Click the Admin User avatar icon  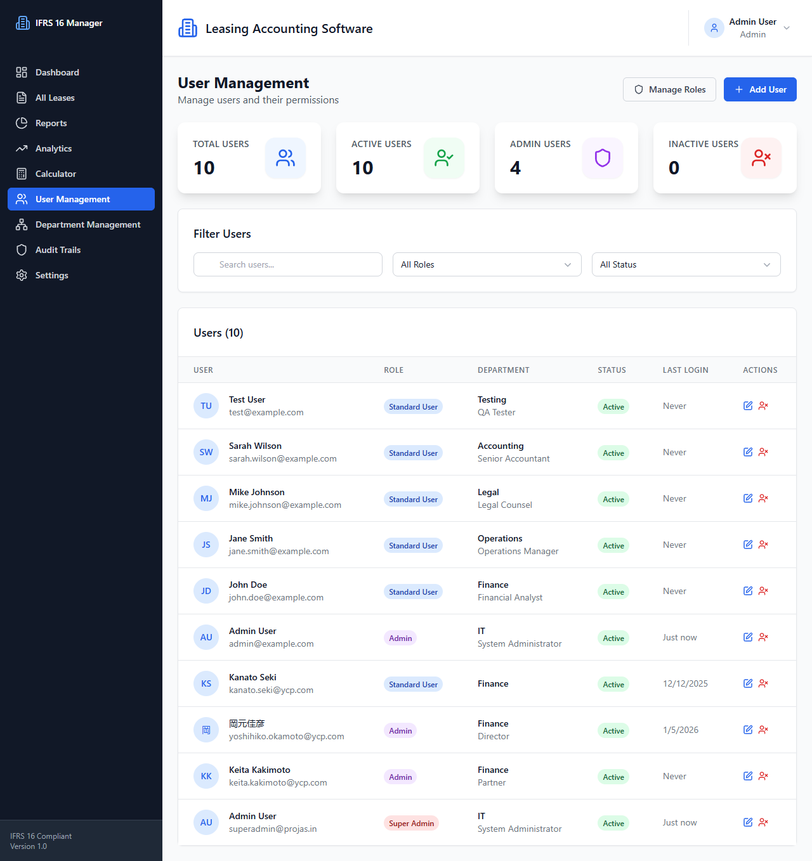714,28
